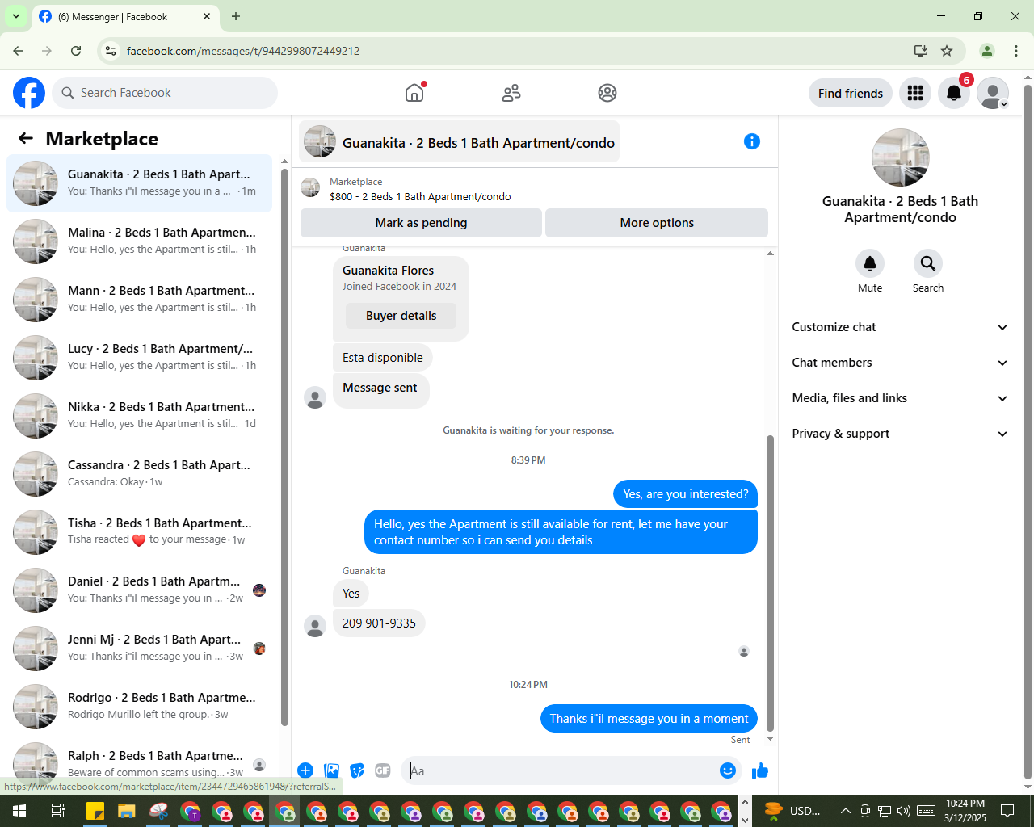Open a new browser tab
Screen dimensions: 1034x827
tap(236, 16)
